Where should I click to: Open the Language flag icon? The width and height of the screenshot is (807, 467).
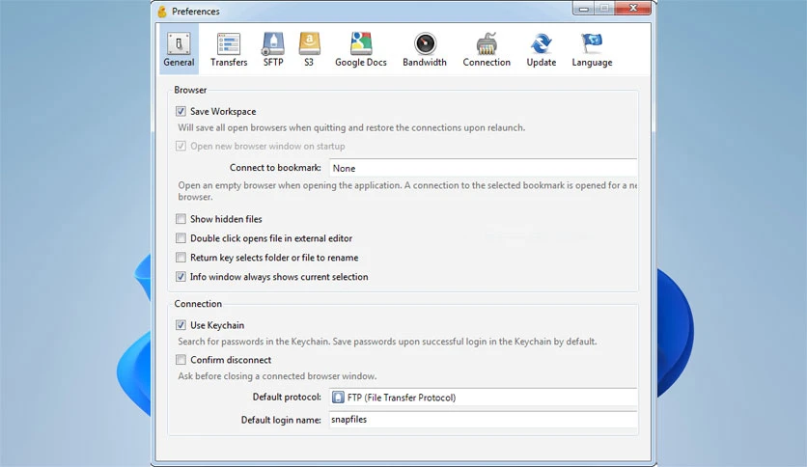coord(592,49)
